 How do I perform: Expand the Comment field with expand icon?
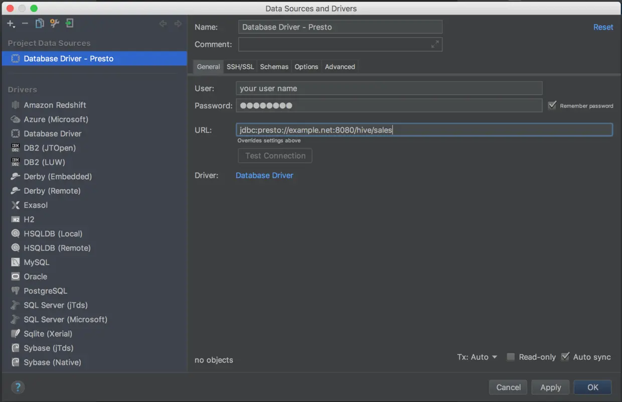(435, 44)
